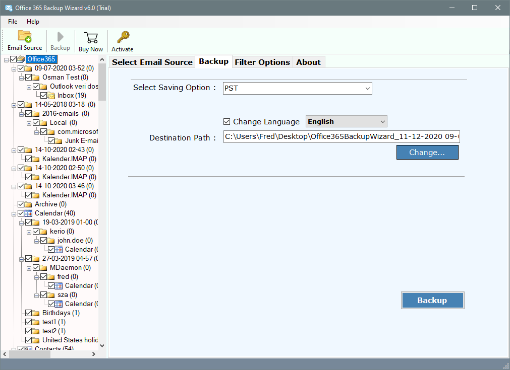Image resolution: width=510 pixels, height=370 pixels.
Task: Switch to the Backup tab
Action: pyautogui.click(x=214, y=61)
